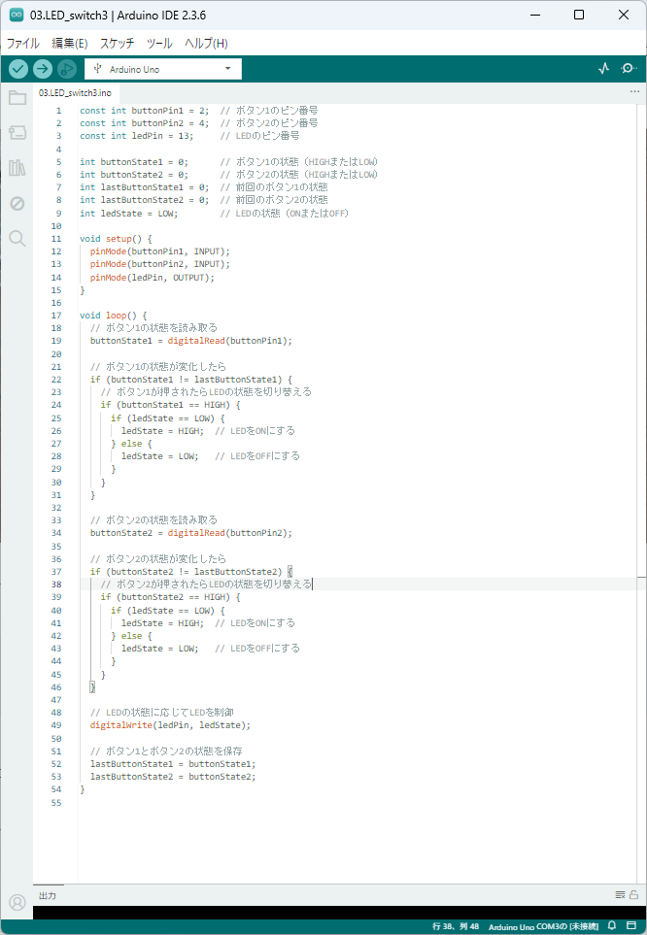This screenshot has width=647, height=935.
Task: Click line number 55 in gutter
Action: click(x=56, y=803)
